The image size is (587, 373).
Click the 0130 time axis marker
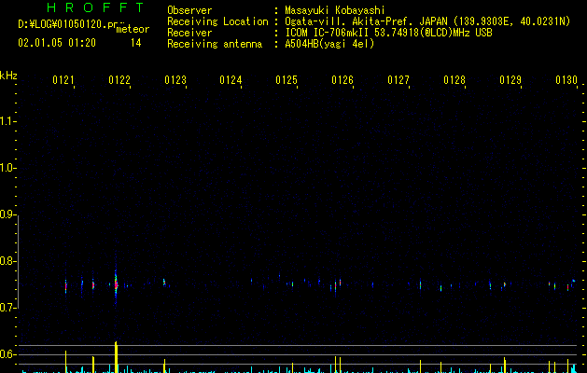[x=566, y=80]
